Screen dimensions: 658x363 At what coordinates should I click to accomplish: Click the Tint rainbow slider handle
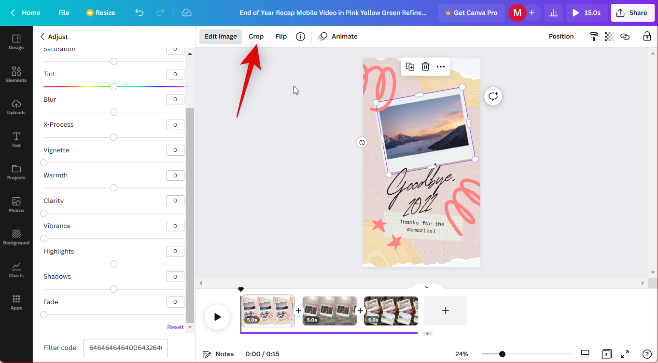tap(113, 87)
